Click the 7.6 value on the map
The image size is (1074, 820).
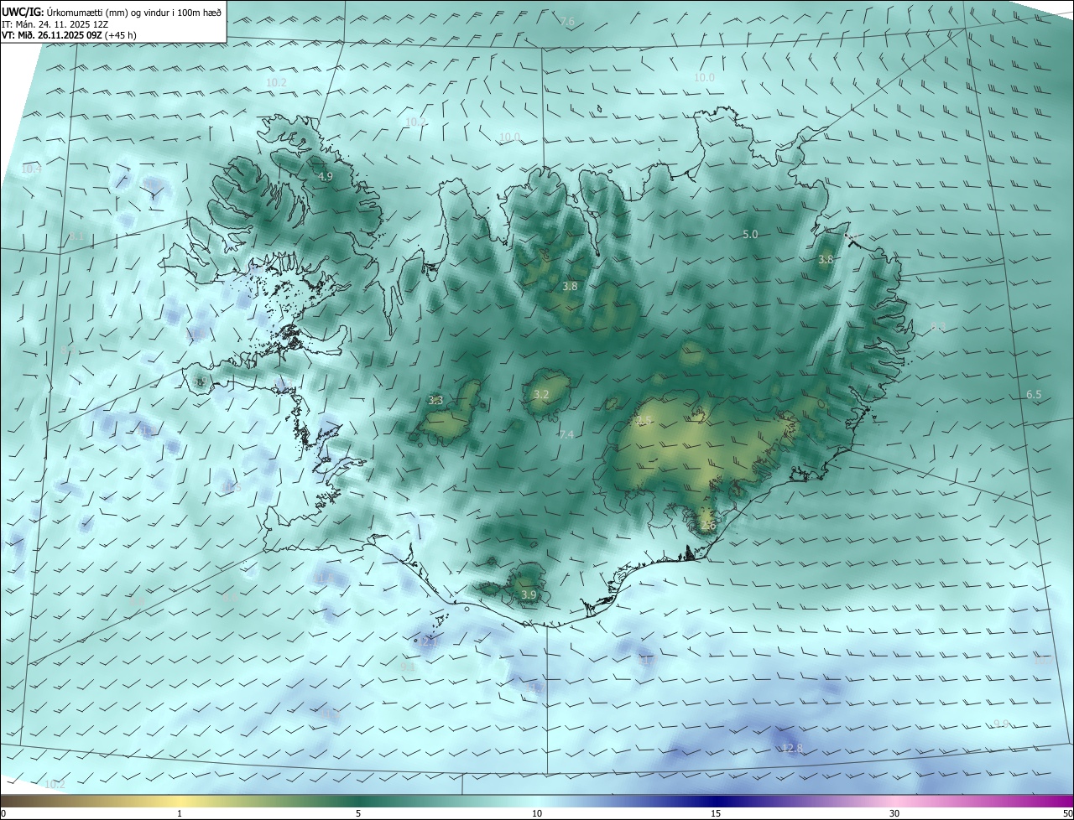568,21
